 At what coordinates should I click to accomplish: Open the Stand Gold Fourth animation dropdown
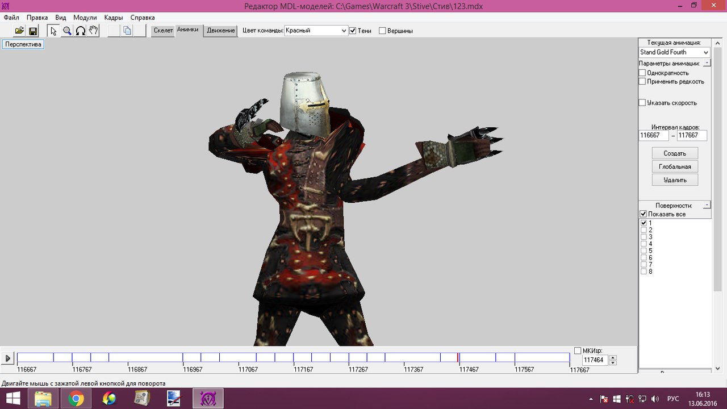click(674, 52)
